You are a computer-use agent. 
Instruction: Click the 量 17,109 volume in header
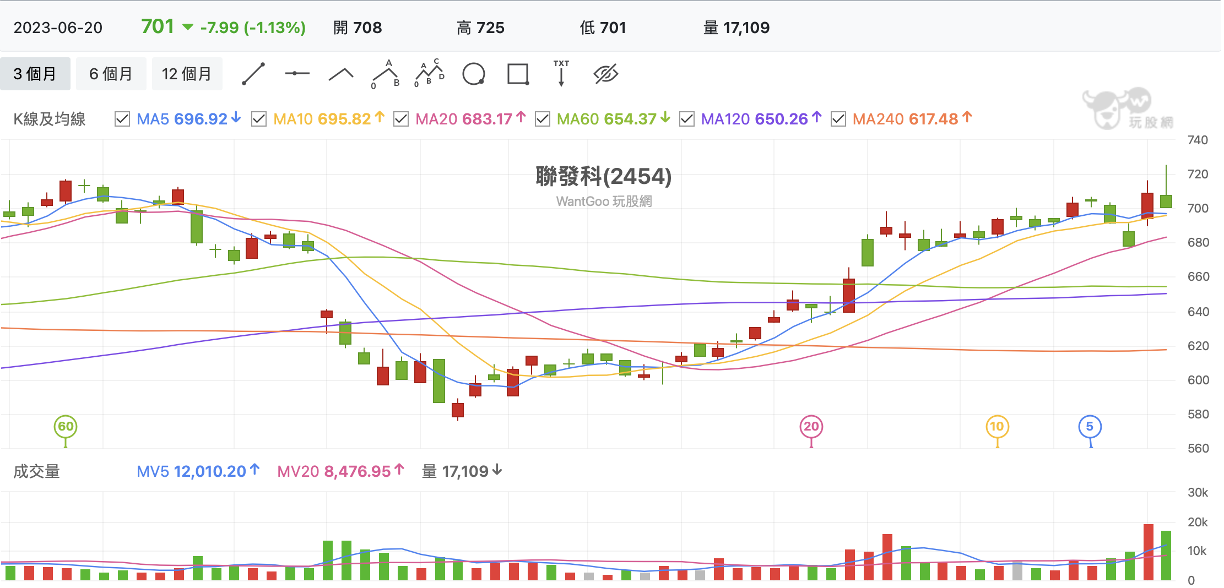point(736,28)
